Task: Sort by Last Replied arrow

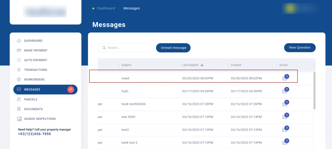Action: 202,65
